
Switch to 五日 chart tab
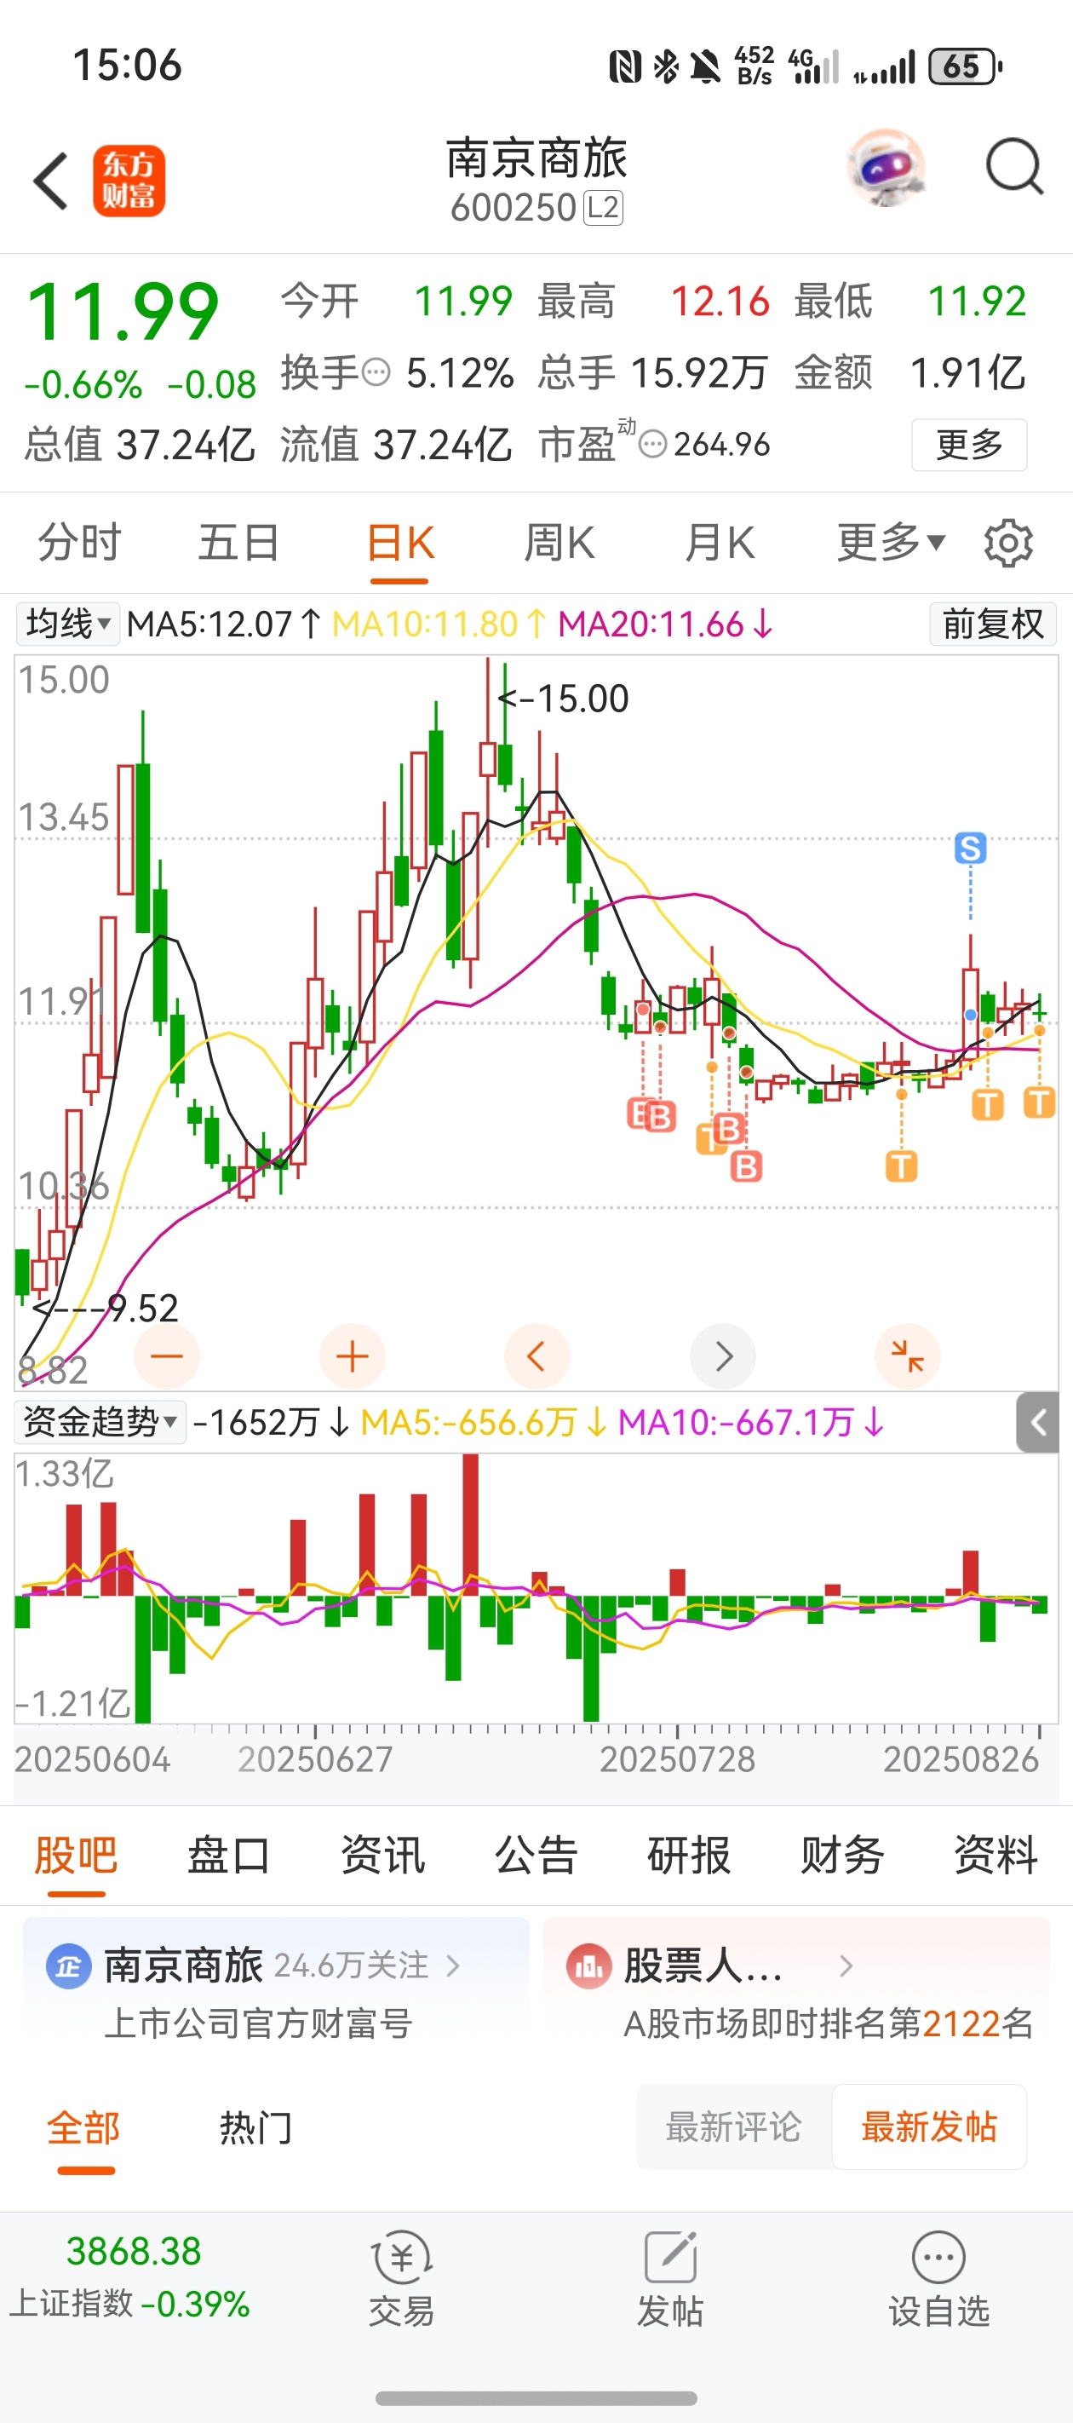(x=238, y=543)
